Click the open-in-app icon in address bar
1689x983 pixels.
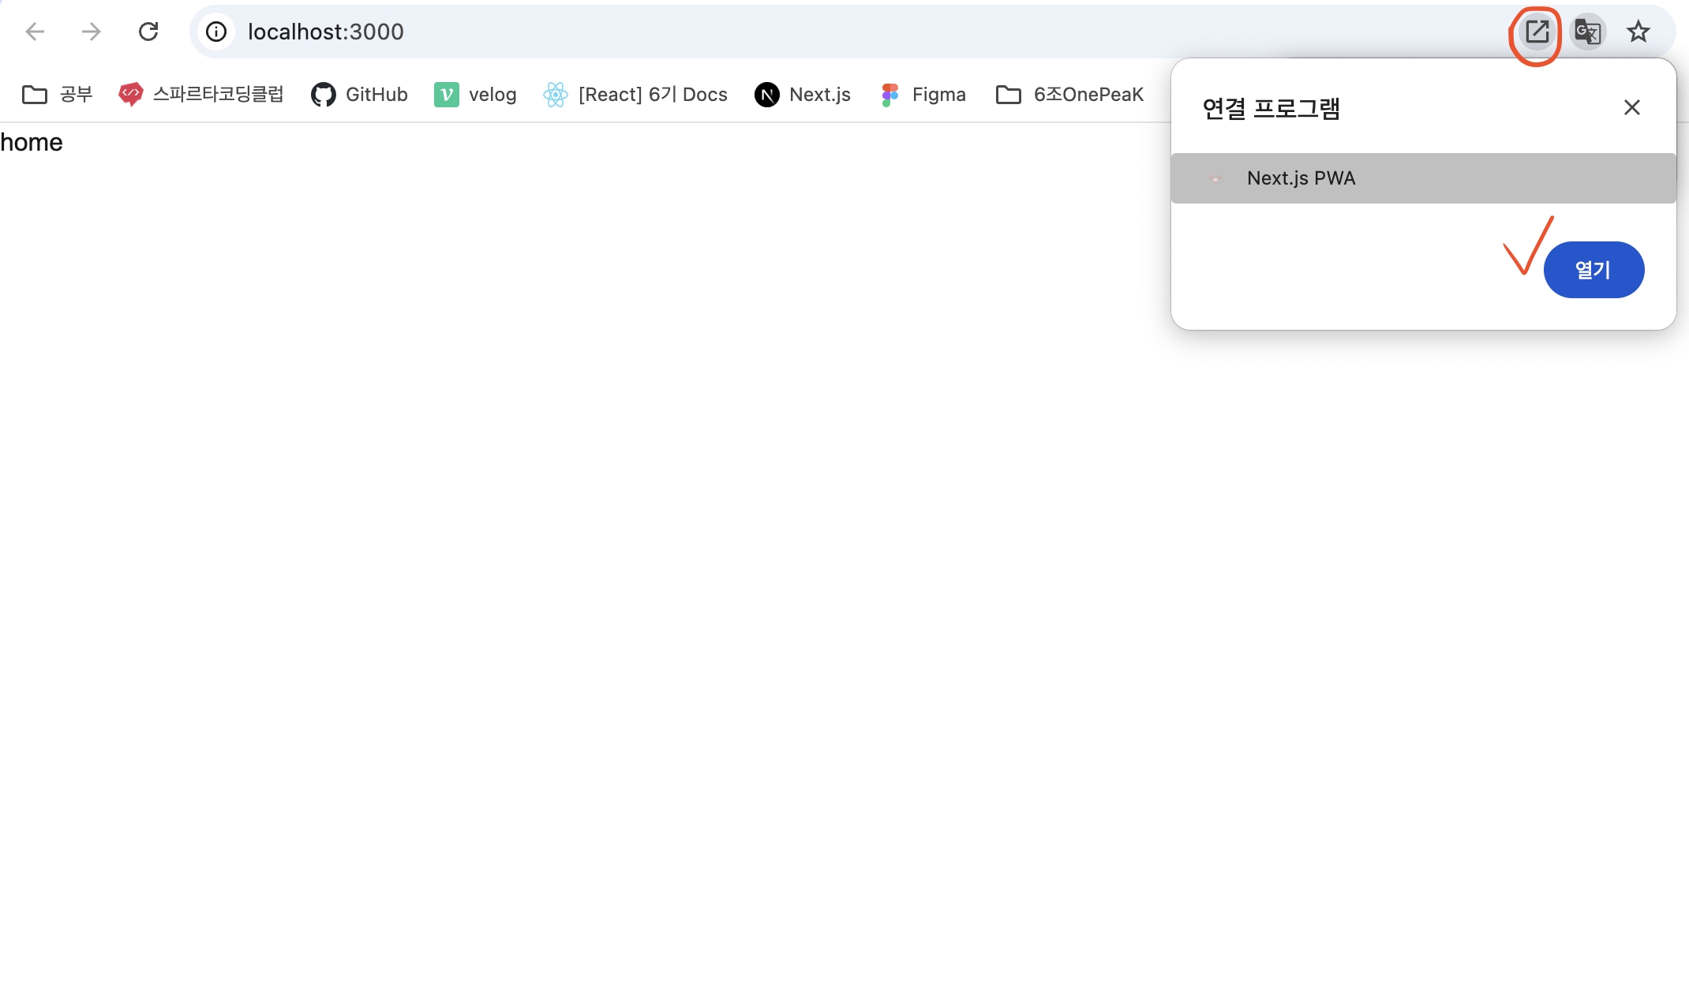click(x=1536, y=32)
